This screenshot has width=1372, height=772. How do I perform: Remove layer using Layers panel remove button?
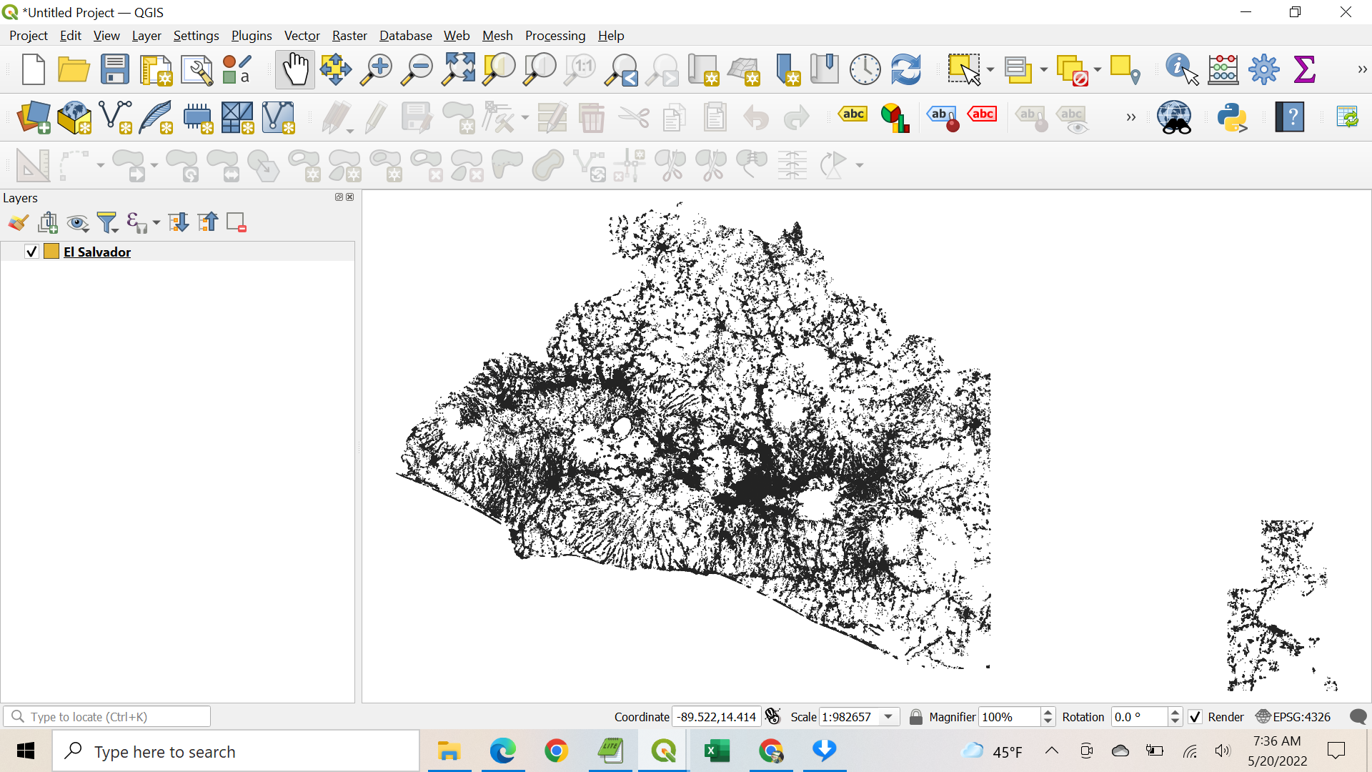click(x=236, y=222)
